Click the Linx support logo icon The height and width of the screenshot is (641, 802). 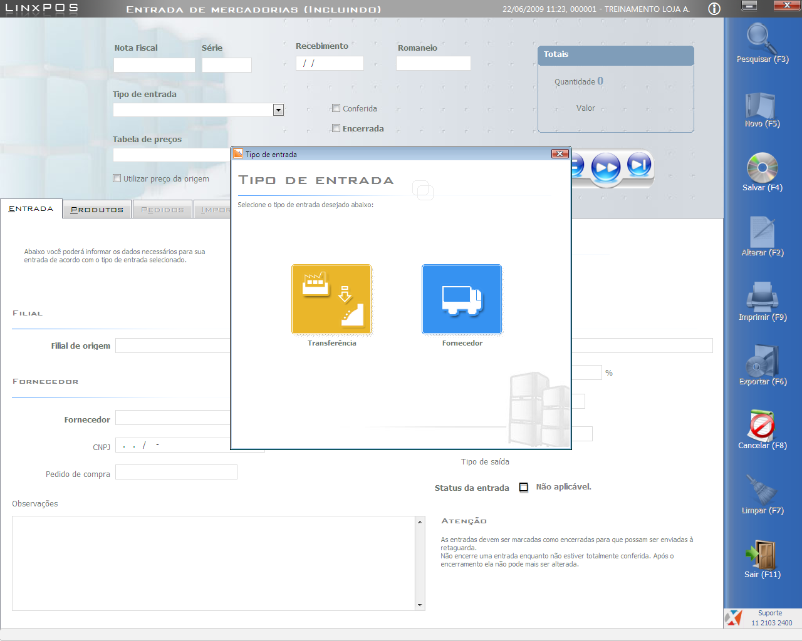click(x=733, y=618)
